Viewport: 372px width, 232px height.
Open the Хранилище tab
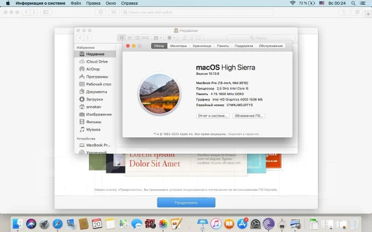coord(202,46)
